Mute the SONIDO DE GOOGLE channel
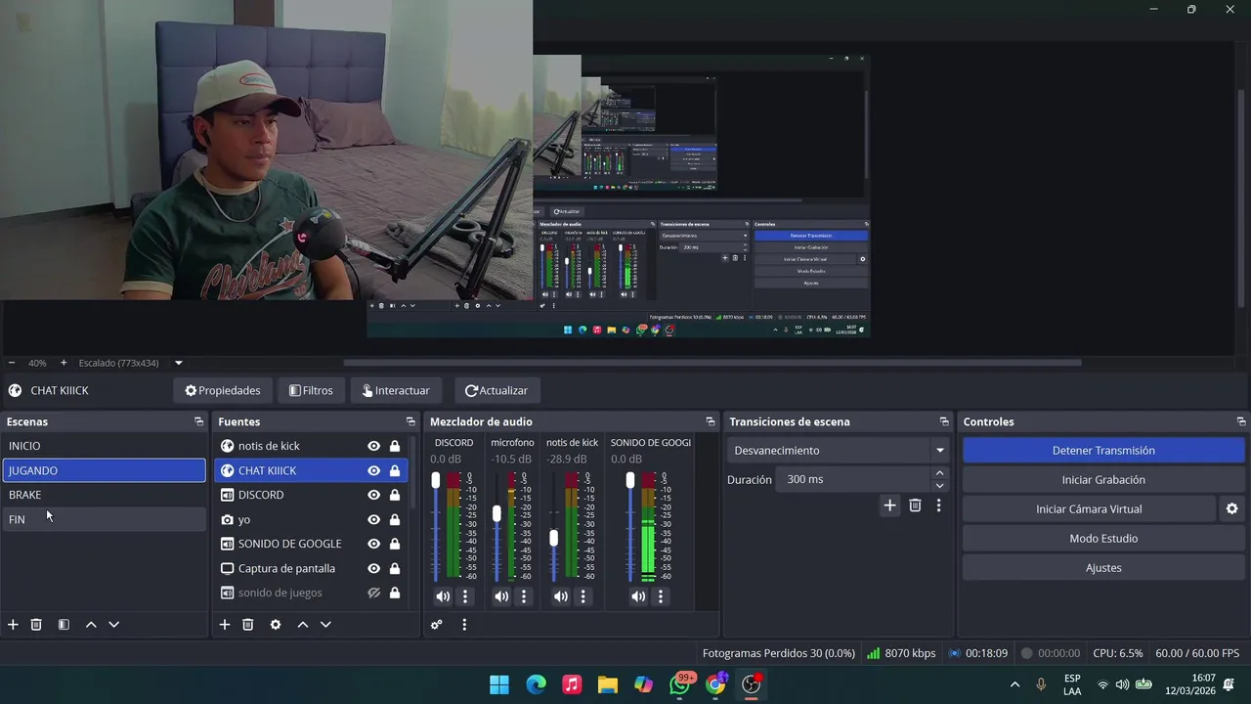The height and width of the screenshot is (704, 1251). click(638, 595)
